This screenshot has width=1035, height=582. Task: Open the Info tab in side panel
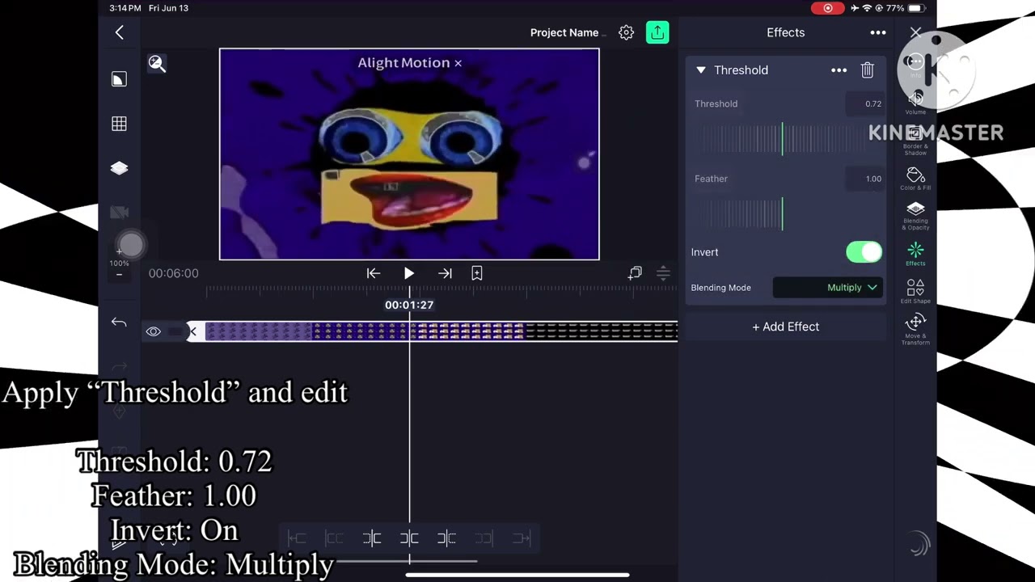point(915,65)
